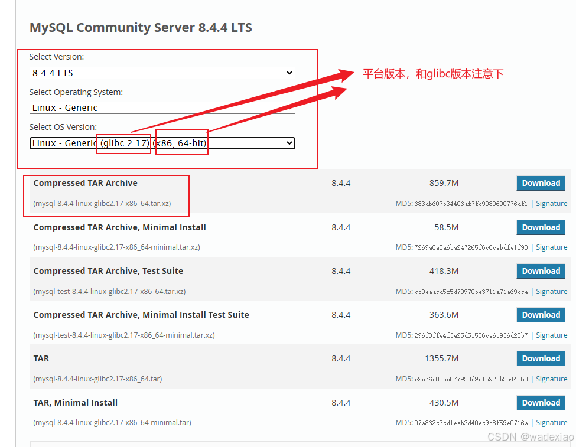Download the Compressed TAR Archive, Test Suite
The image size is (576, 447).
coord(541,271)
